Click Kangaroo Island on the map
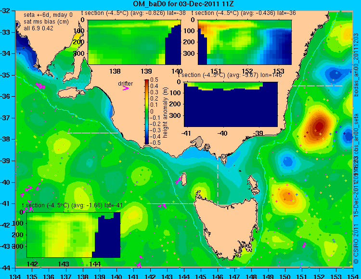 [71, 93]
